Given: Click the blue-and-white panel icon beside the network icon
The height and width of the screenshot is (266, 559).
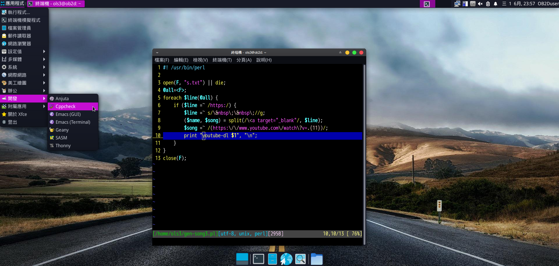Looking at the screenshot, I should pyautogui.click(x=465, y=4).
